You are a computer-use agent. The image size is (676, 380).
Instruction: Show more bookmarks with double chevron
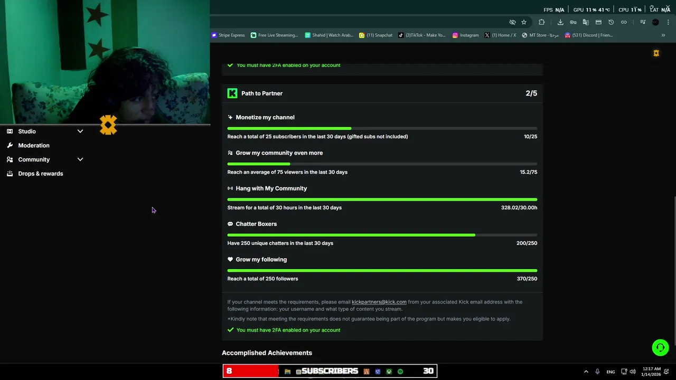click(663, 35)
